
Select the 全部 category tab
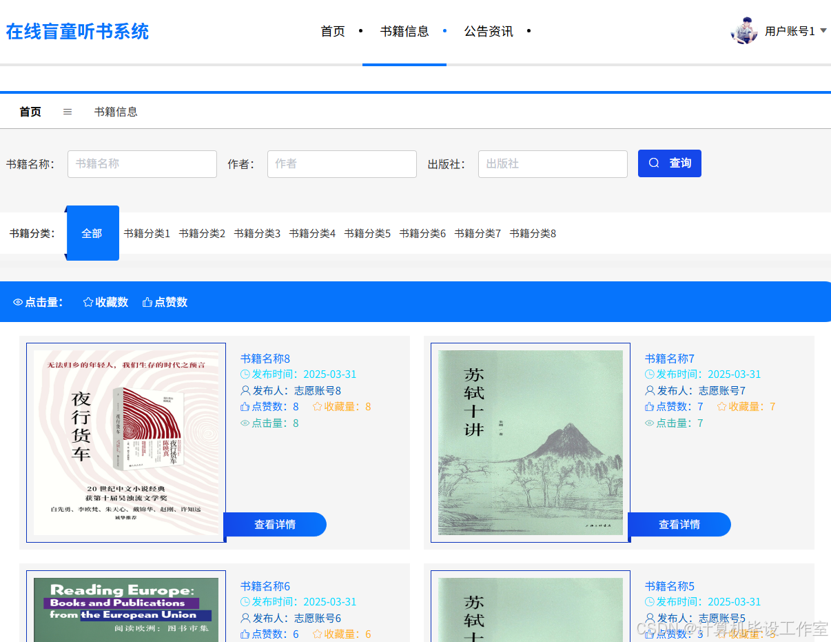tap(92, 233)
